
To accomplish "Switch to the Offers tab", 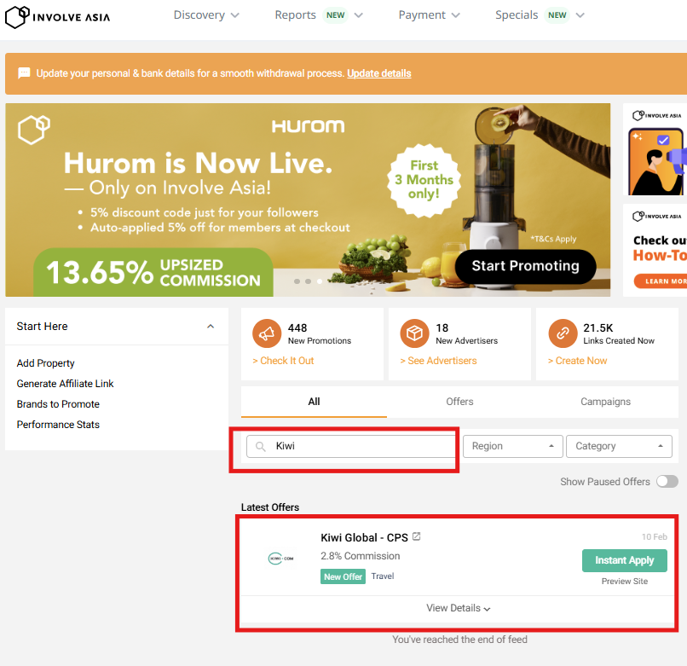I will [x=459, y=402].
